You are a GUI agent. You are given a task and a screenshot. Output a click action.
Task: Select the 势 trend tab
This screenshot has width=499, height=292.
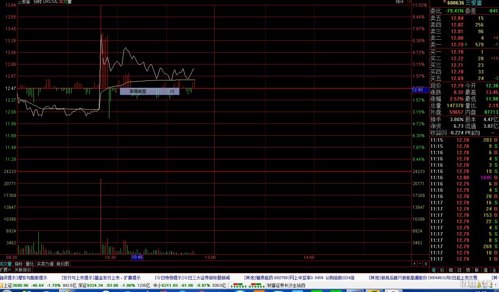(468, 270)
